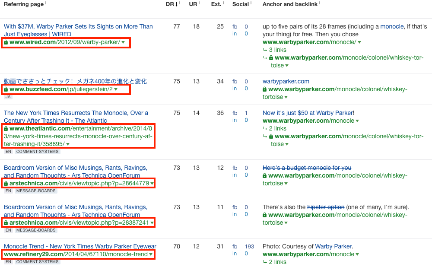This screenshot has height=267, width=432.
Task: Click the fb count 193 in Refinery29 row
Action: (249, 247)
